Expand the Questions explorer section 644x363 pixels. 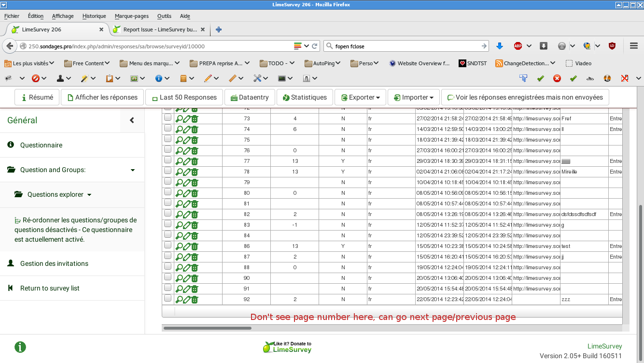[x=56, y=195]
